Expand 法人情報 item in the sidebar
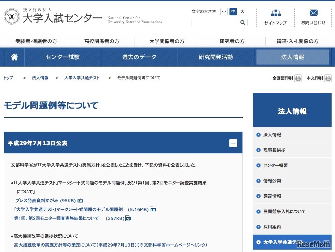Screen dimensions: 335x252 (x=272, y=135)
